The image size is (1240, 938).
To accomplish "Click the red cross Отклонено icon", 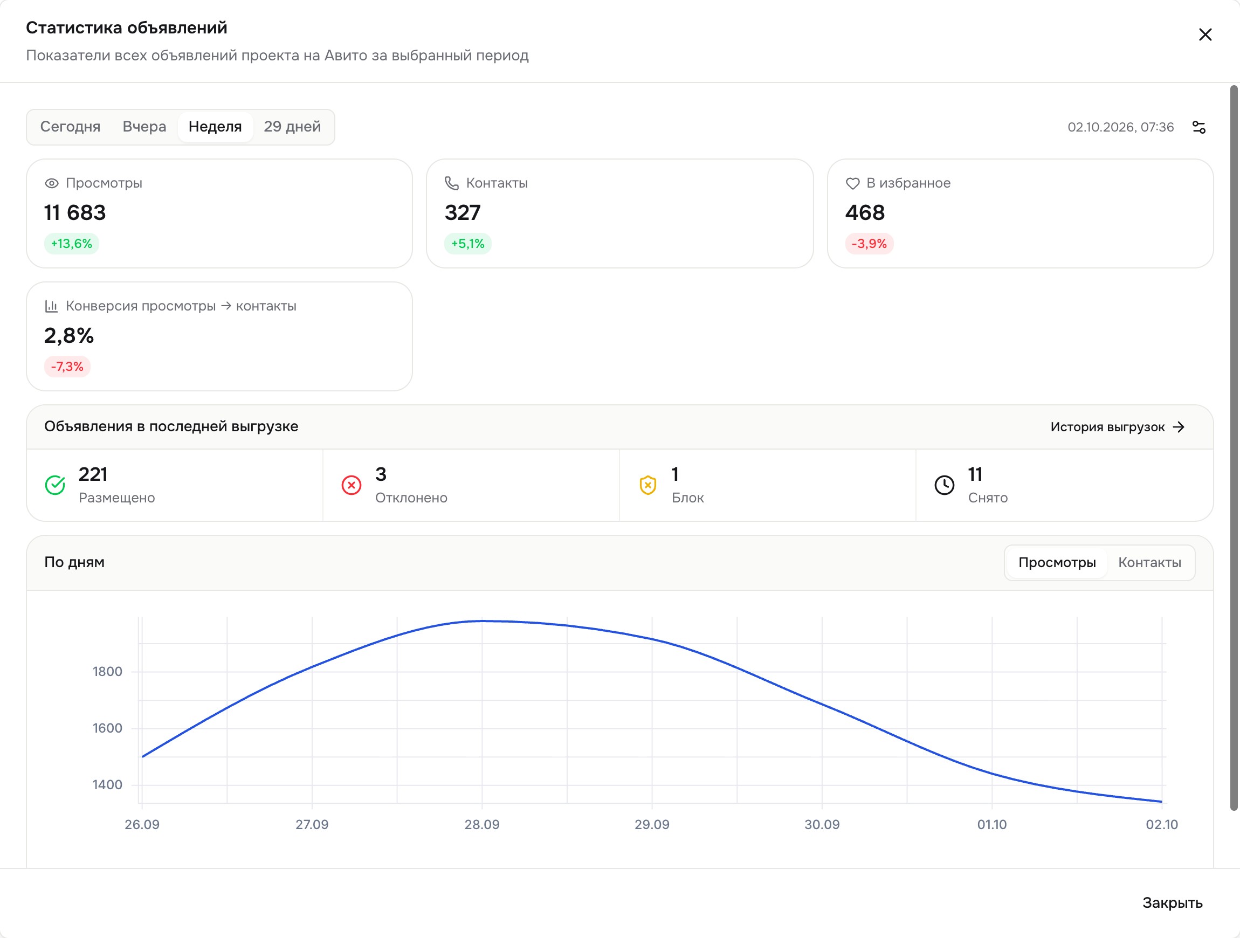I will click(352, 485).
